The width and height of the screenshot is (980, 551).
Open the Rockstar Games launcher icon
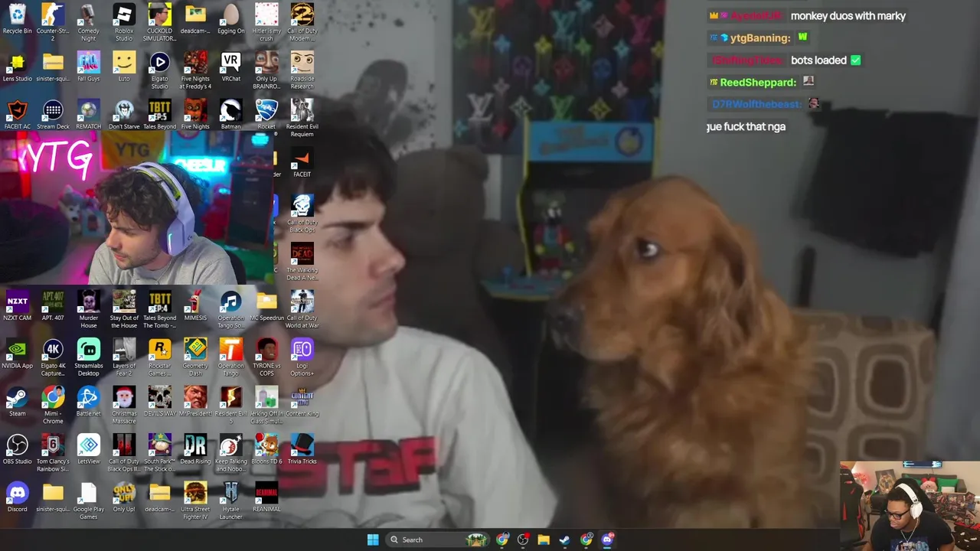pos(159,357)
